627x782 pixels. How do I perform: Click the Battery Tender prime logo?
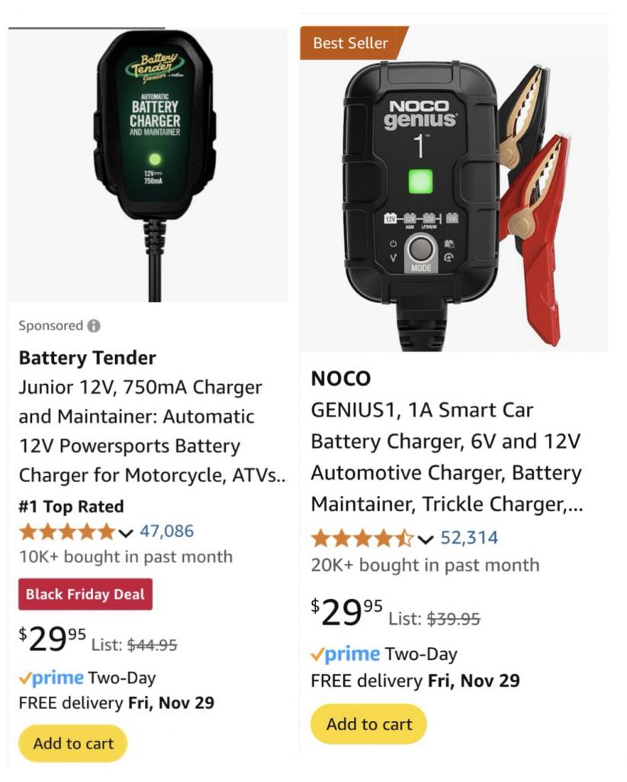click(x=52, y=678)
